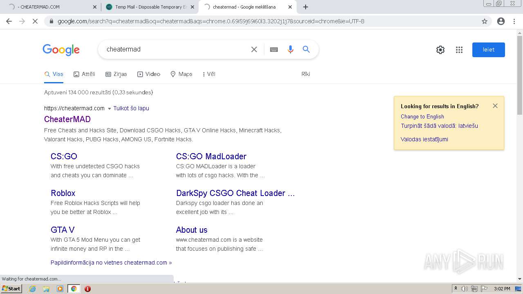Click Change to English
523x294 pixels.
422,117
